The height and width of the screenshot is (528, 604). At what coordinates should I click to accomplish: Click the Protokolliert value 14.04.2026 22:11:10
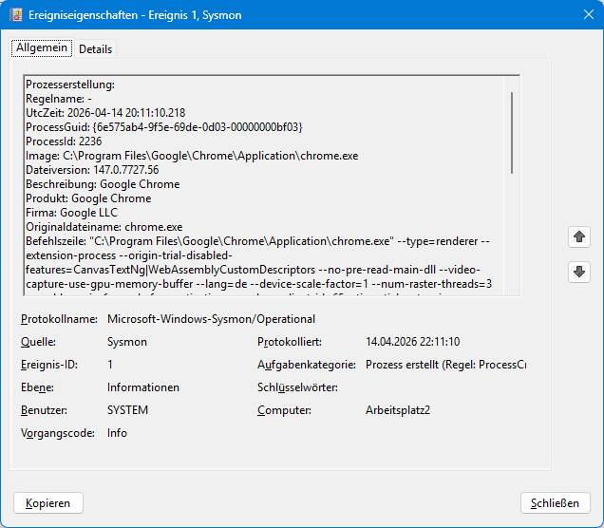[x=412, y=342]
